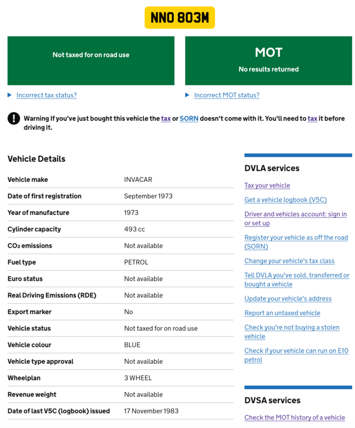355x428 pixels.
Task: Open the Incorrect tax status link
Action: [x=47, y=95]
